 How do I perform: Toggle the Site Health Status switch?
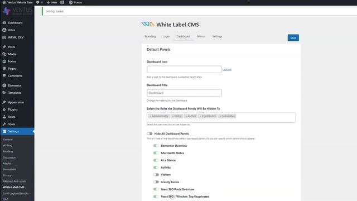point(156,153)
